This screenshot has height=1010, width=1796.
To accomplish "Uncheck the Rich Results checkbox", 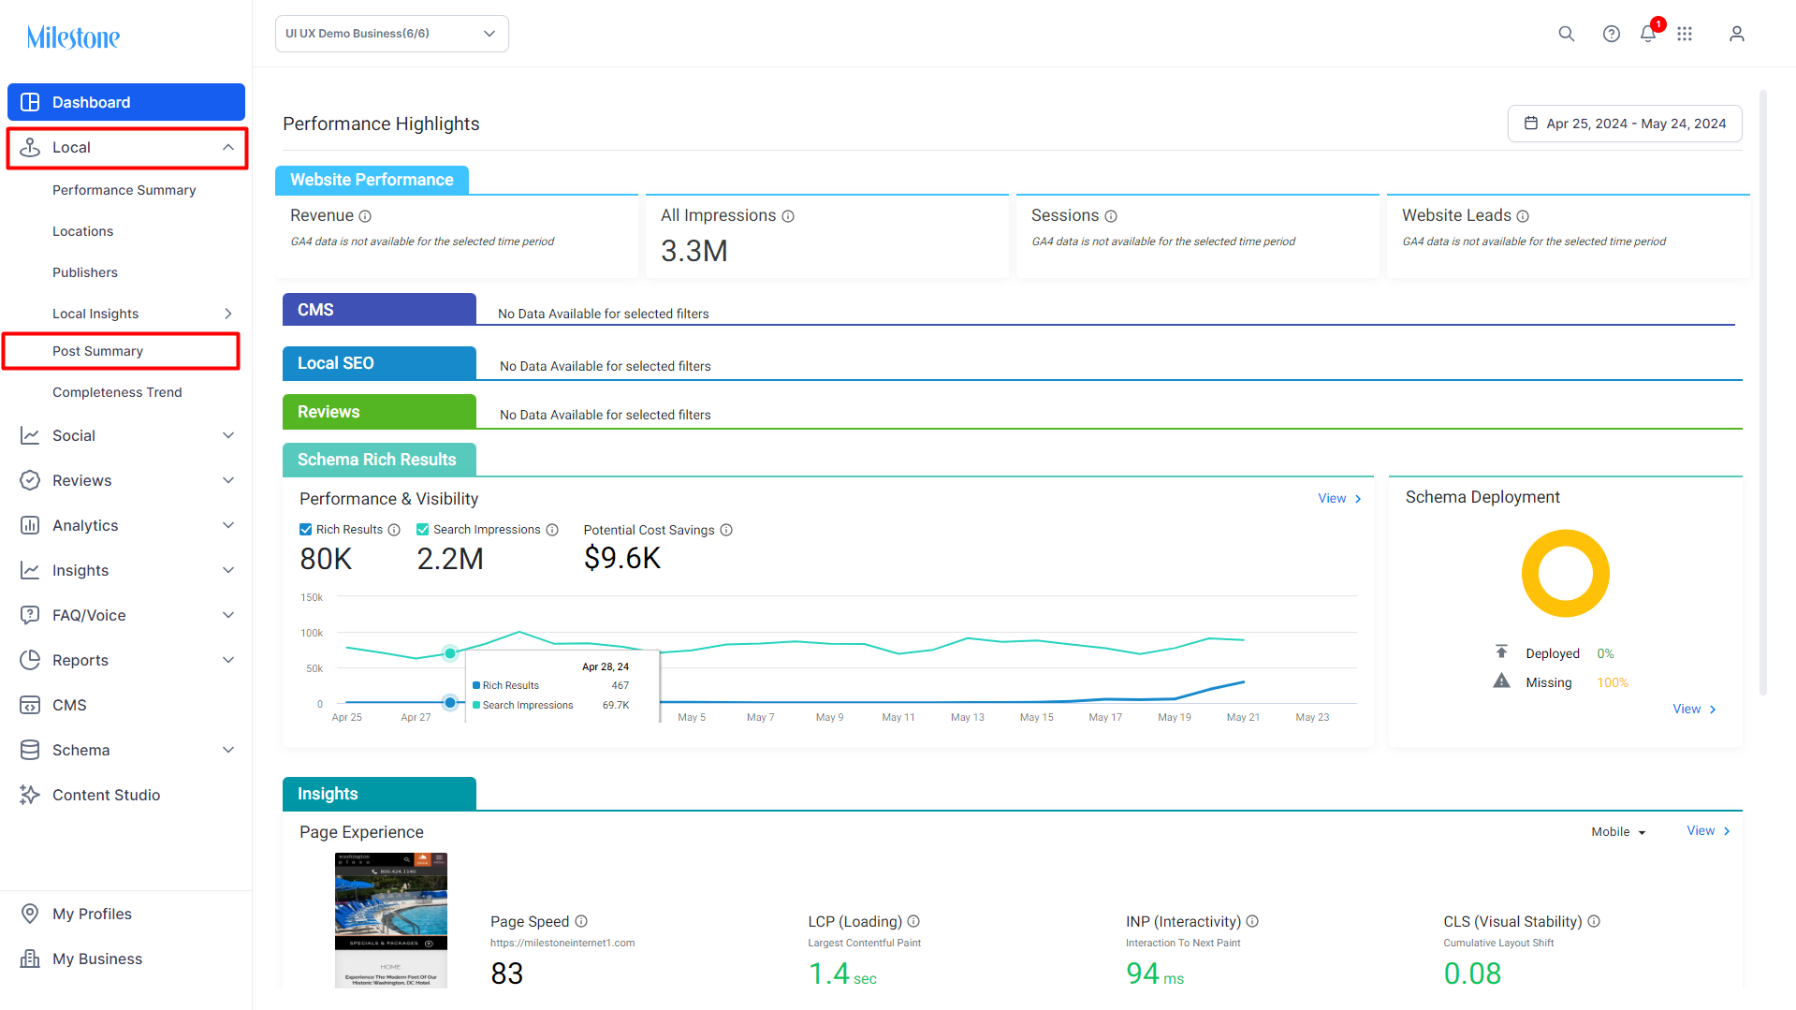I will 305,530.
